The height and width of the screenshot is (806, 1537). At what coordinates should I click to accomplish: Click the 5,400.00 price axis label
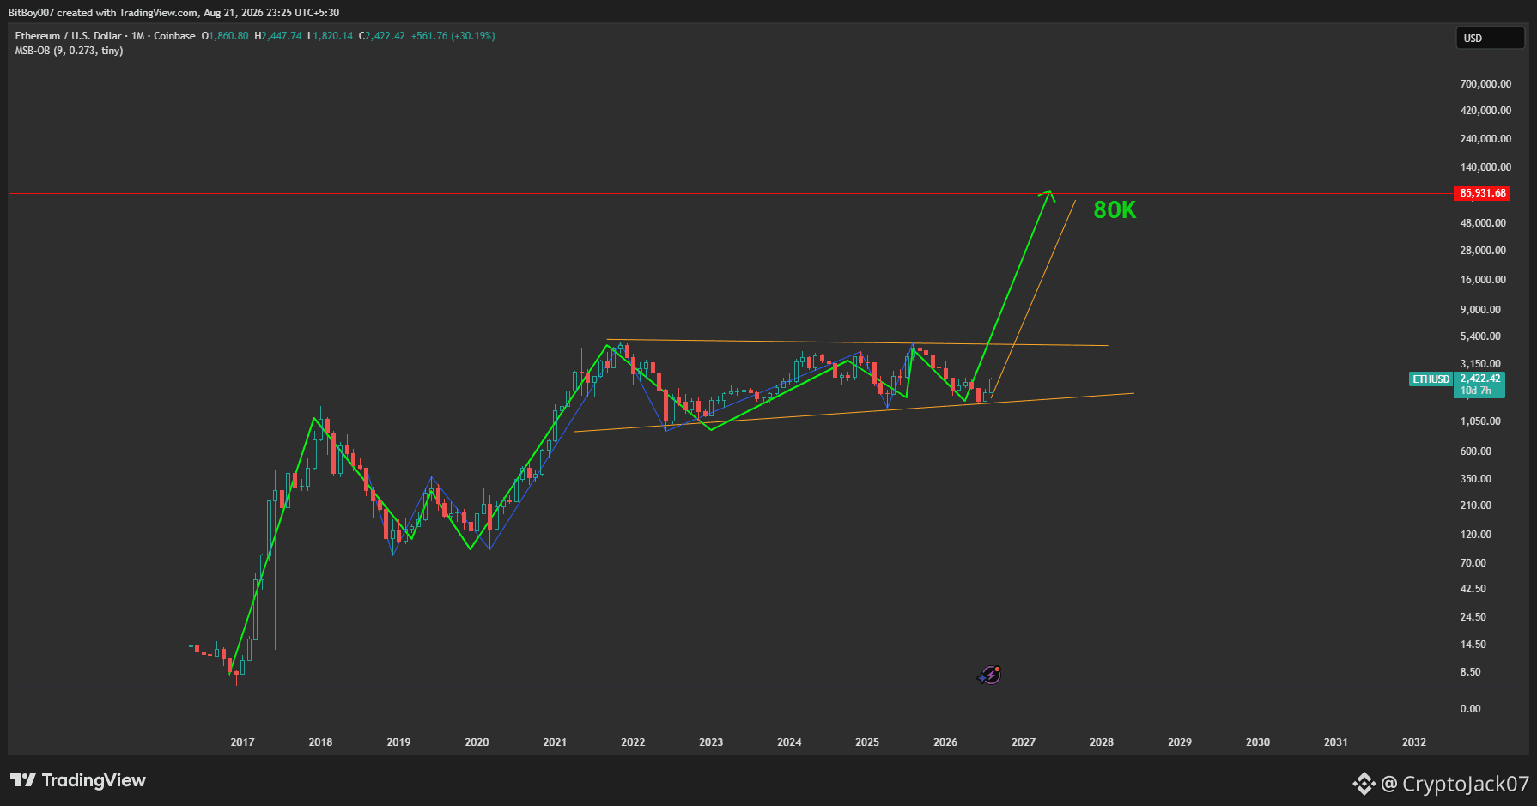pyautogui.click(x=1480, y=336)
